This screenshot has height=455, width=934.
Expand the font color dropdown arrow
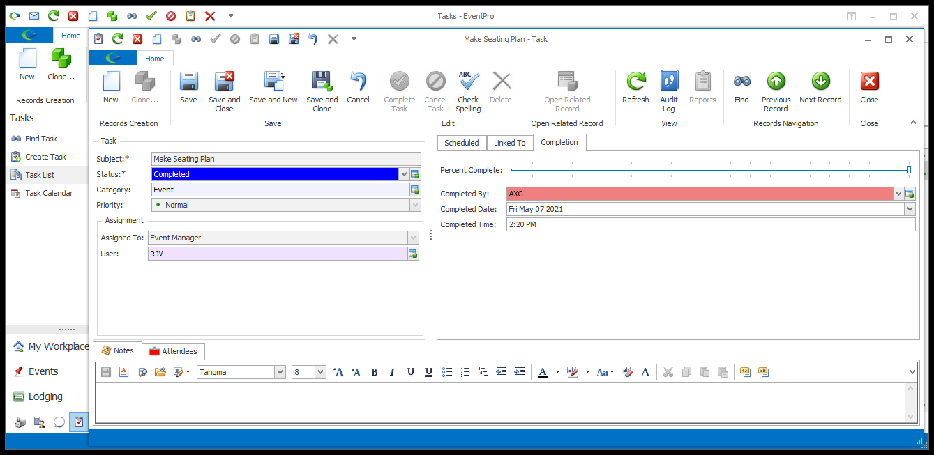coord(557,372)
